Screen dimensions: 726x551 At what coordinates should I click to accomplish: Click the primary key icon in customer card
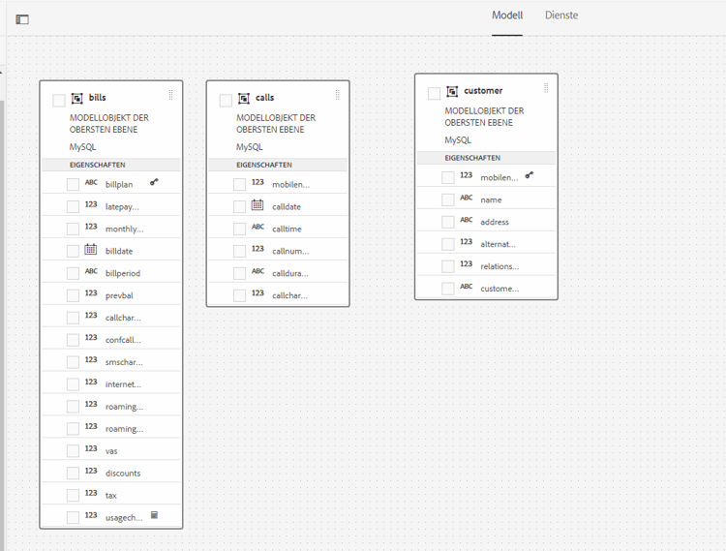(x=529, y=175)
